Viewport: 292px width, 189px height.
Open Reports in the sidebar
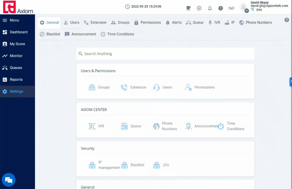(x=18, y=80)
